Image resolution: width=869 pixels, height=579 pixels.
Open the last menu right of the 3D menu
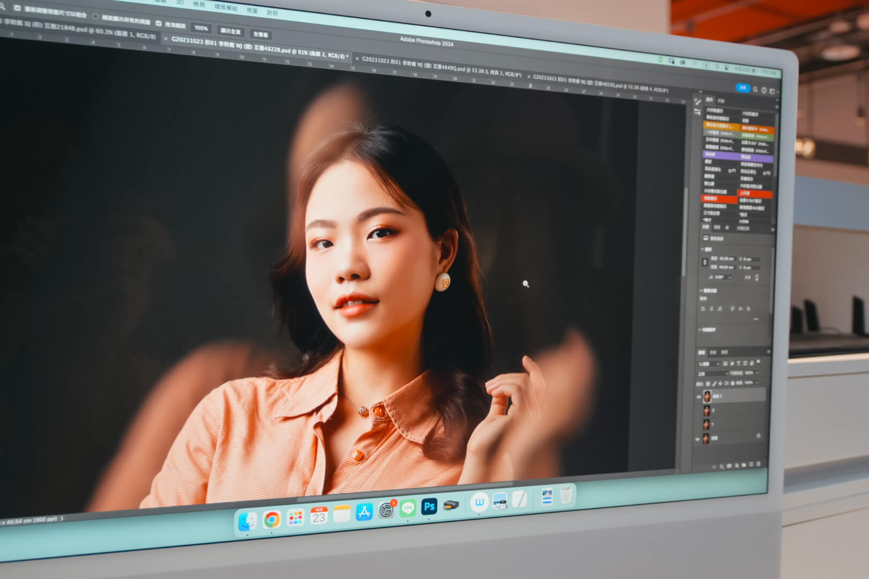[272, 13]
